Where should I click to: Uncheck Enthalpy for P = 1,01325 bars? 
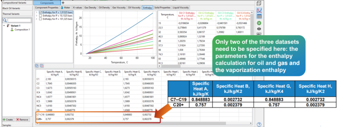[x=40, y=12]
